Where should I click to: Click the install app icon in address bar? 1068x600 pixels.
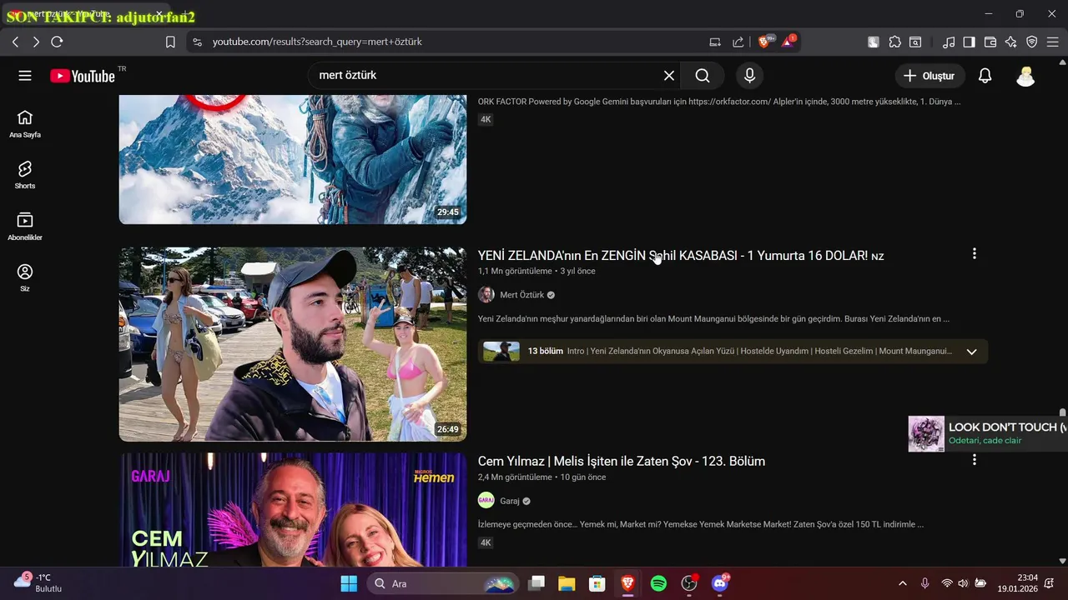click(x=715, y=42)
